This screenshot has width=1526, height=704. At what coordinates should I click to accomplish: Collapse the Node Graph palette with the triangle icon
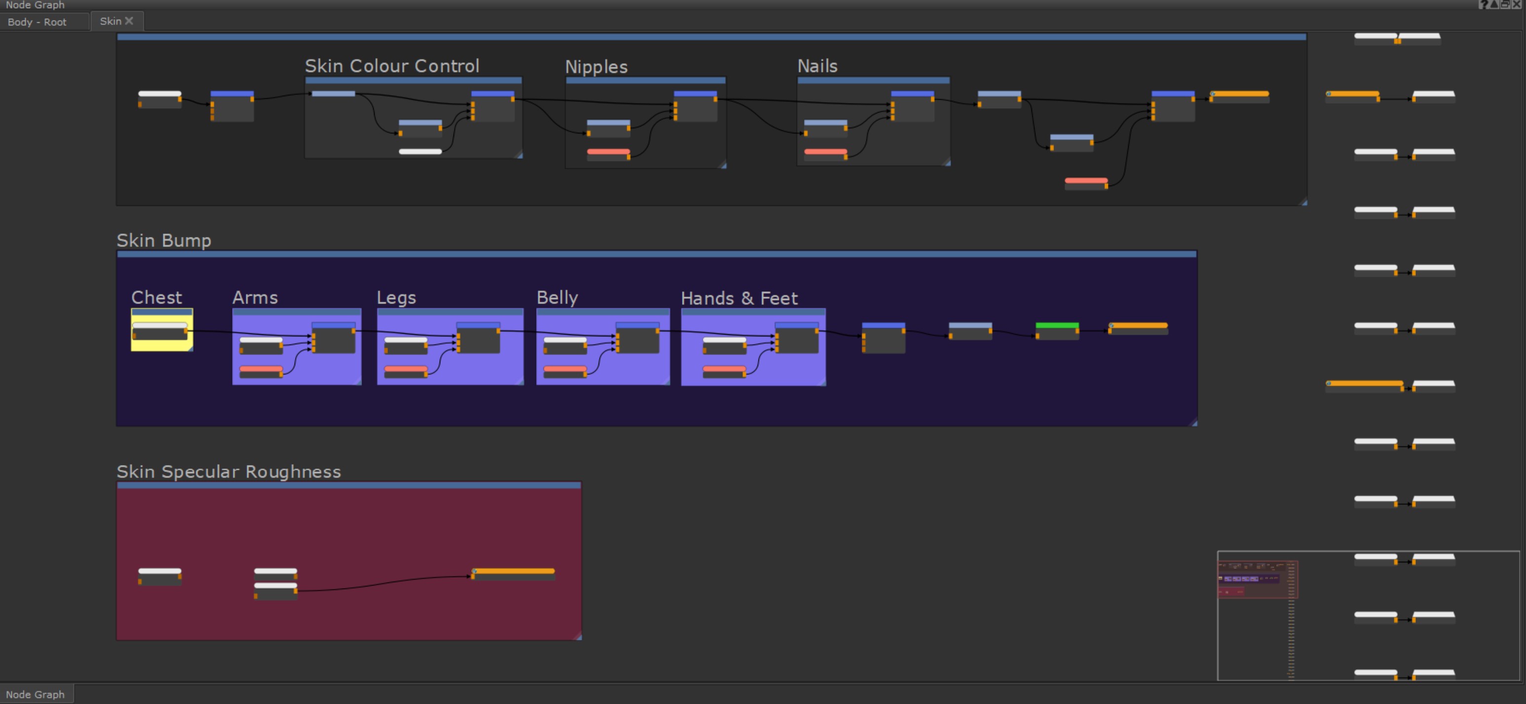pyautogui.click(x=1494, y=5)
